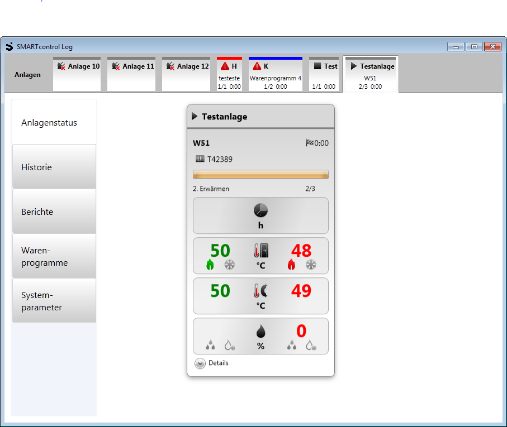The image size is (507, 427).
Task: Click the barcode icon beside T42389
Action: tap(200, 159)
